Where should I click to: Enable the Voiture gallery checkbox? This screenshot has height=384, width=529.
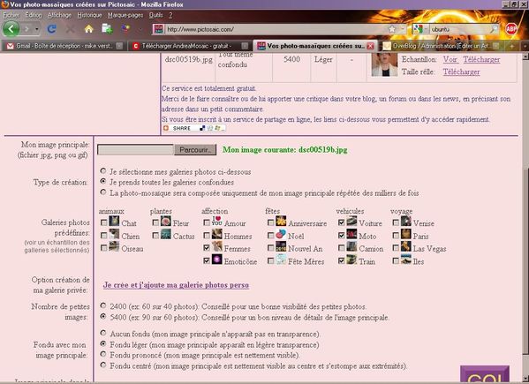[x=341, y=222]
